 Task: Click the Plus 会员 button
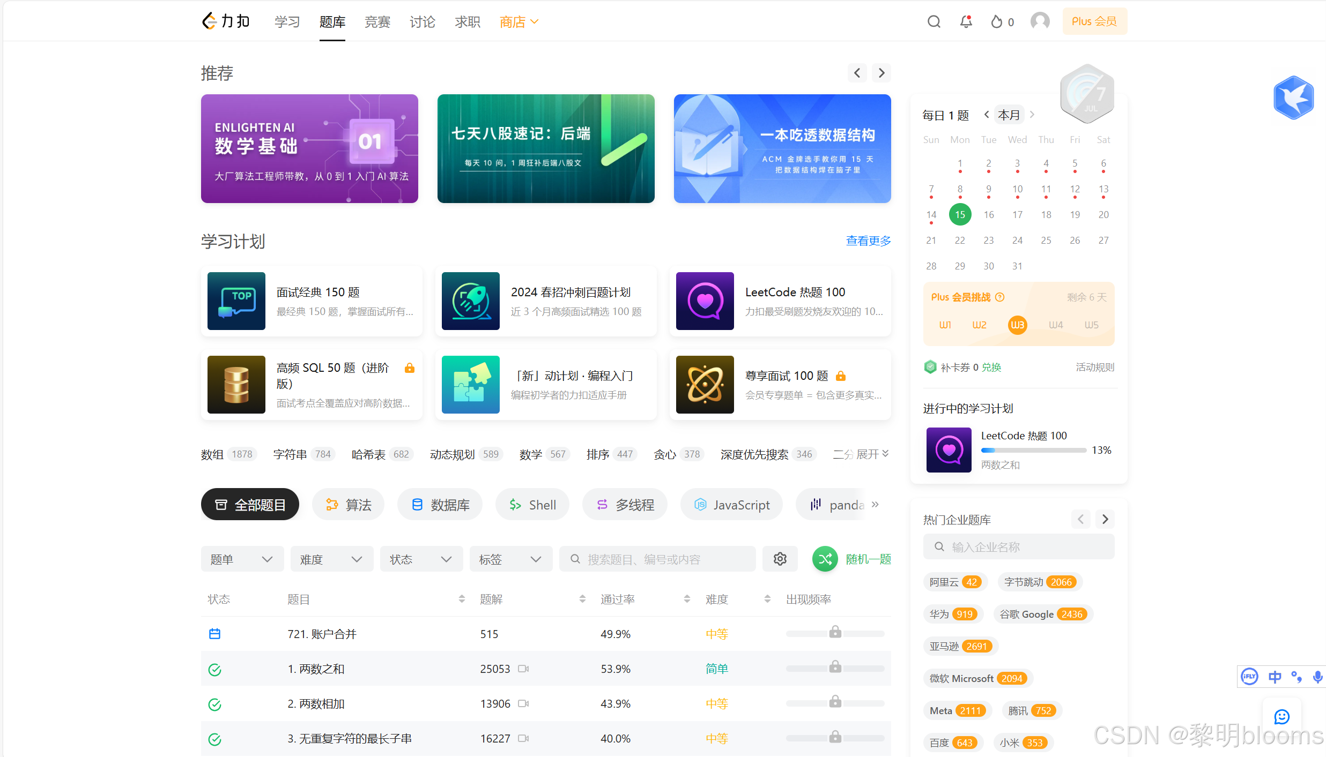(x=1094, y=21)
